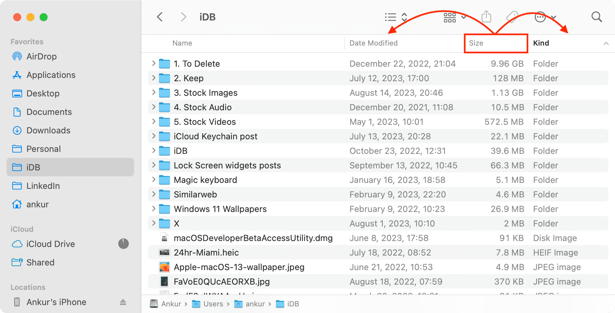Click the forward navigation arrow
Screen dimensions: 615x313
[183, 17]
